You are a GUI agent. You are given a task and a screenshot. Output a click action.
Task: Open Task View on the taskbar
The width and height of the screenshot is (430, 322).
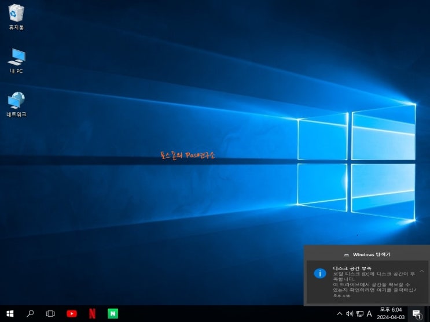tap(50, 313)
